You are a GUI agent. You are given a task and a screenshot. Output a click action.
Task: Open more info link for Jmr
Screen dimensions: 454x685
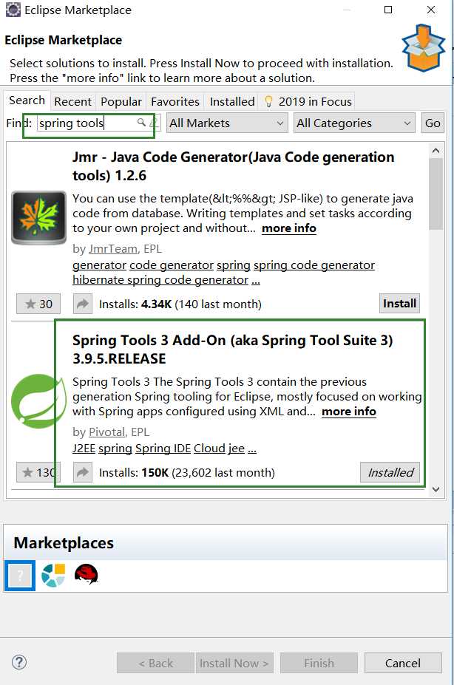pos(289,228)
